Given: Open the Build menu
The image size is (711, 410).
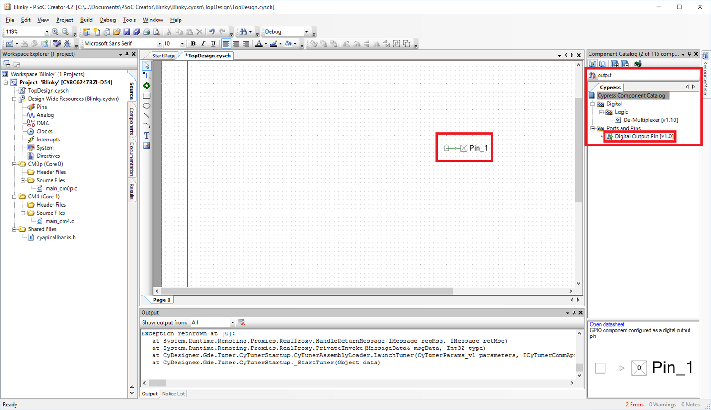Looking at the screenshot, I should click(x=86, y=20).
